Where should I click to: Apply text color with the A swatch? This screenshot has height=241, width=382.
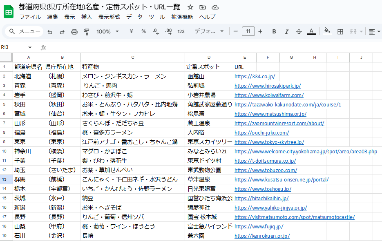(x=311, y=31)
